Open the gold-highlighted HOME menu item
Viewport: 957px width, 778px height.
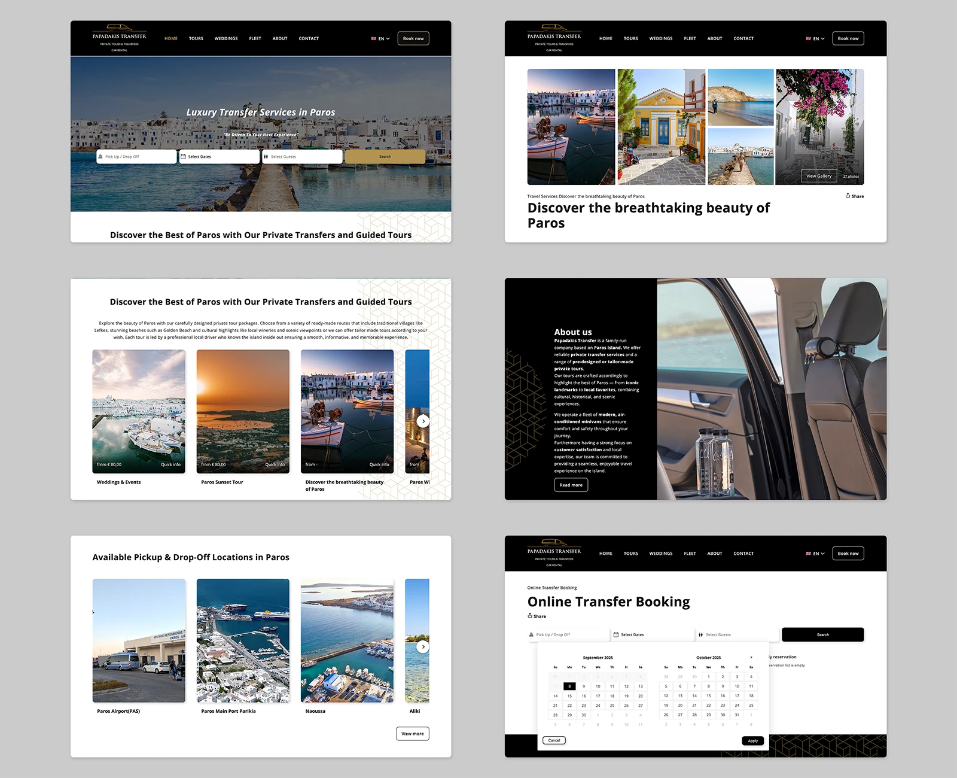(171, 39)
